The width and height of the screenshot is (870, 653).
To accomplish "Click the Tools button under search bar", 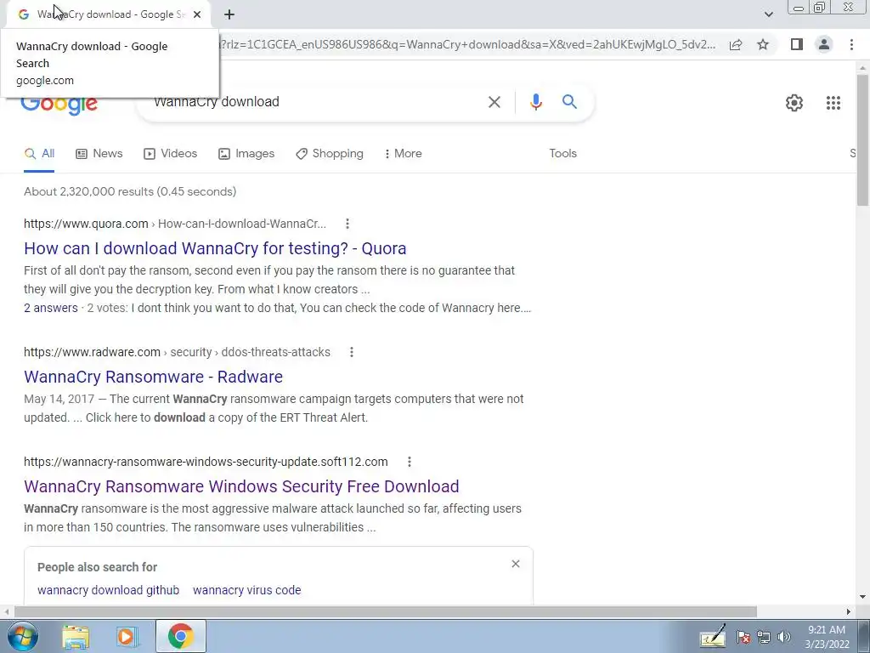I will coord(562,153).
